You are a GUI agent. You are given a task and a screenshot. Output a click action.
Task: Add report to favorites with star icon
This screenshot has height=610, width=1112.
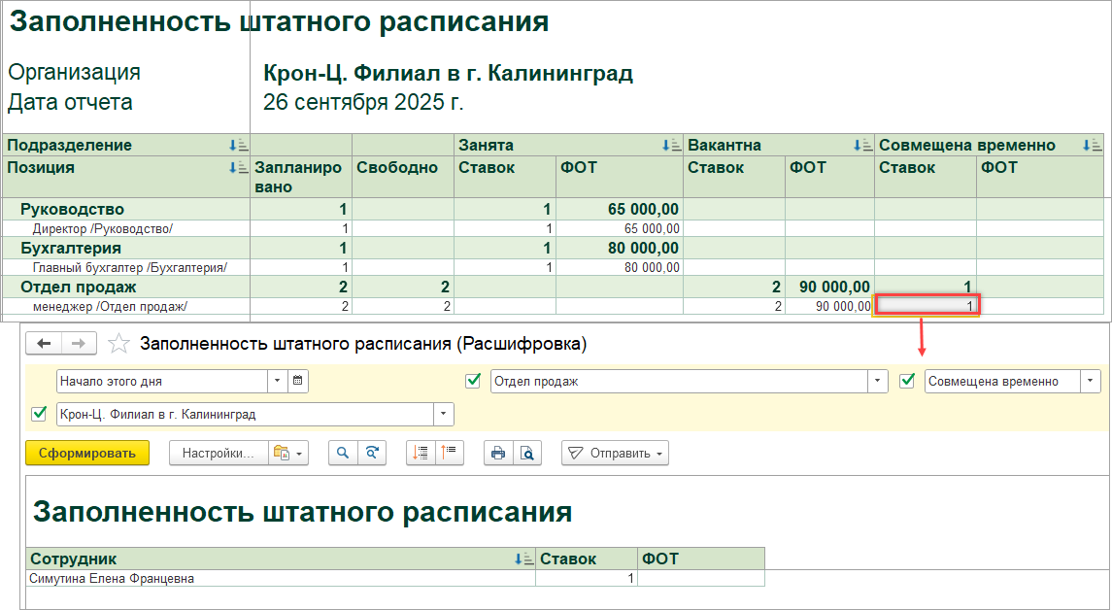118,343
